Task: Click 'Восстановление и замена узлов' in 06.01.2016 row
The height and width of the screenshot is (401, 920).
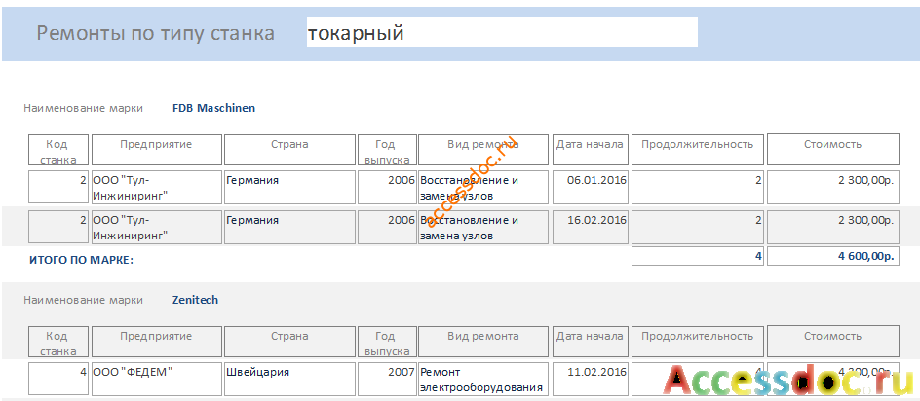Action: pyautogui.click(x=483, y=187)
